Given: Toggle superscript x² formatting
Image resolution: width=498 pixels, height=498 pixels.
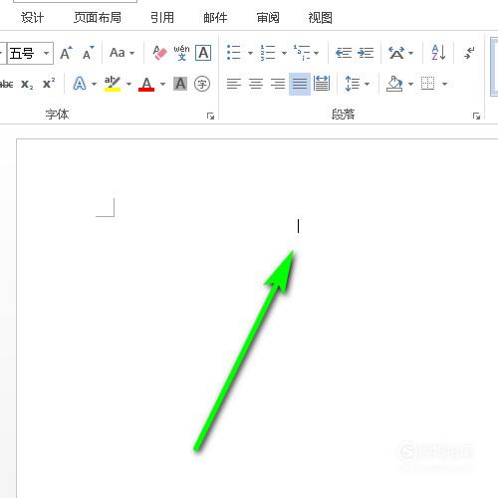Looking at the screenshot, I should point(49,84).
